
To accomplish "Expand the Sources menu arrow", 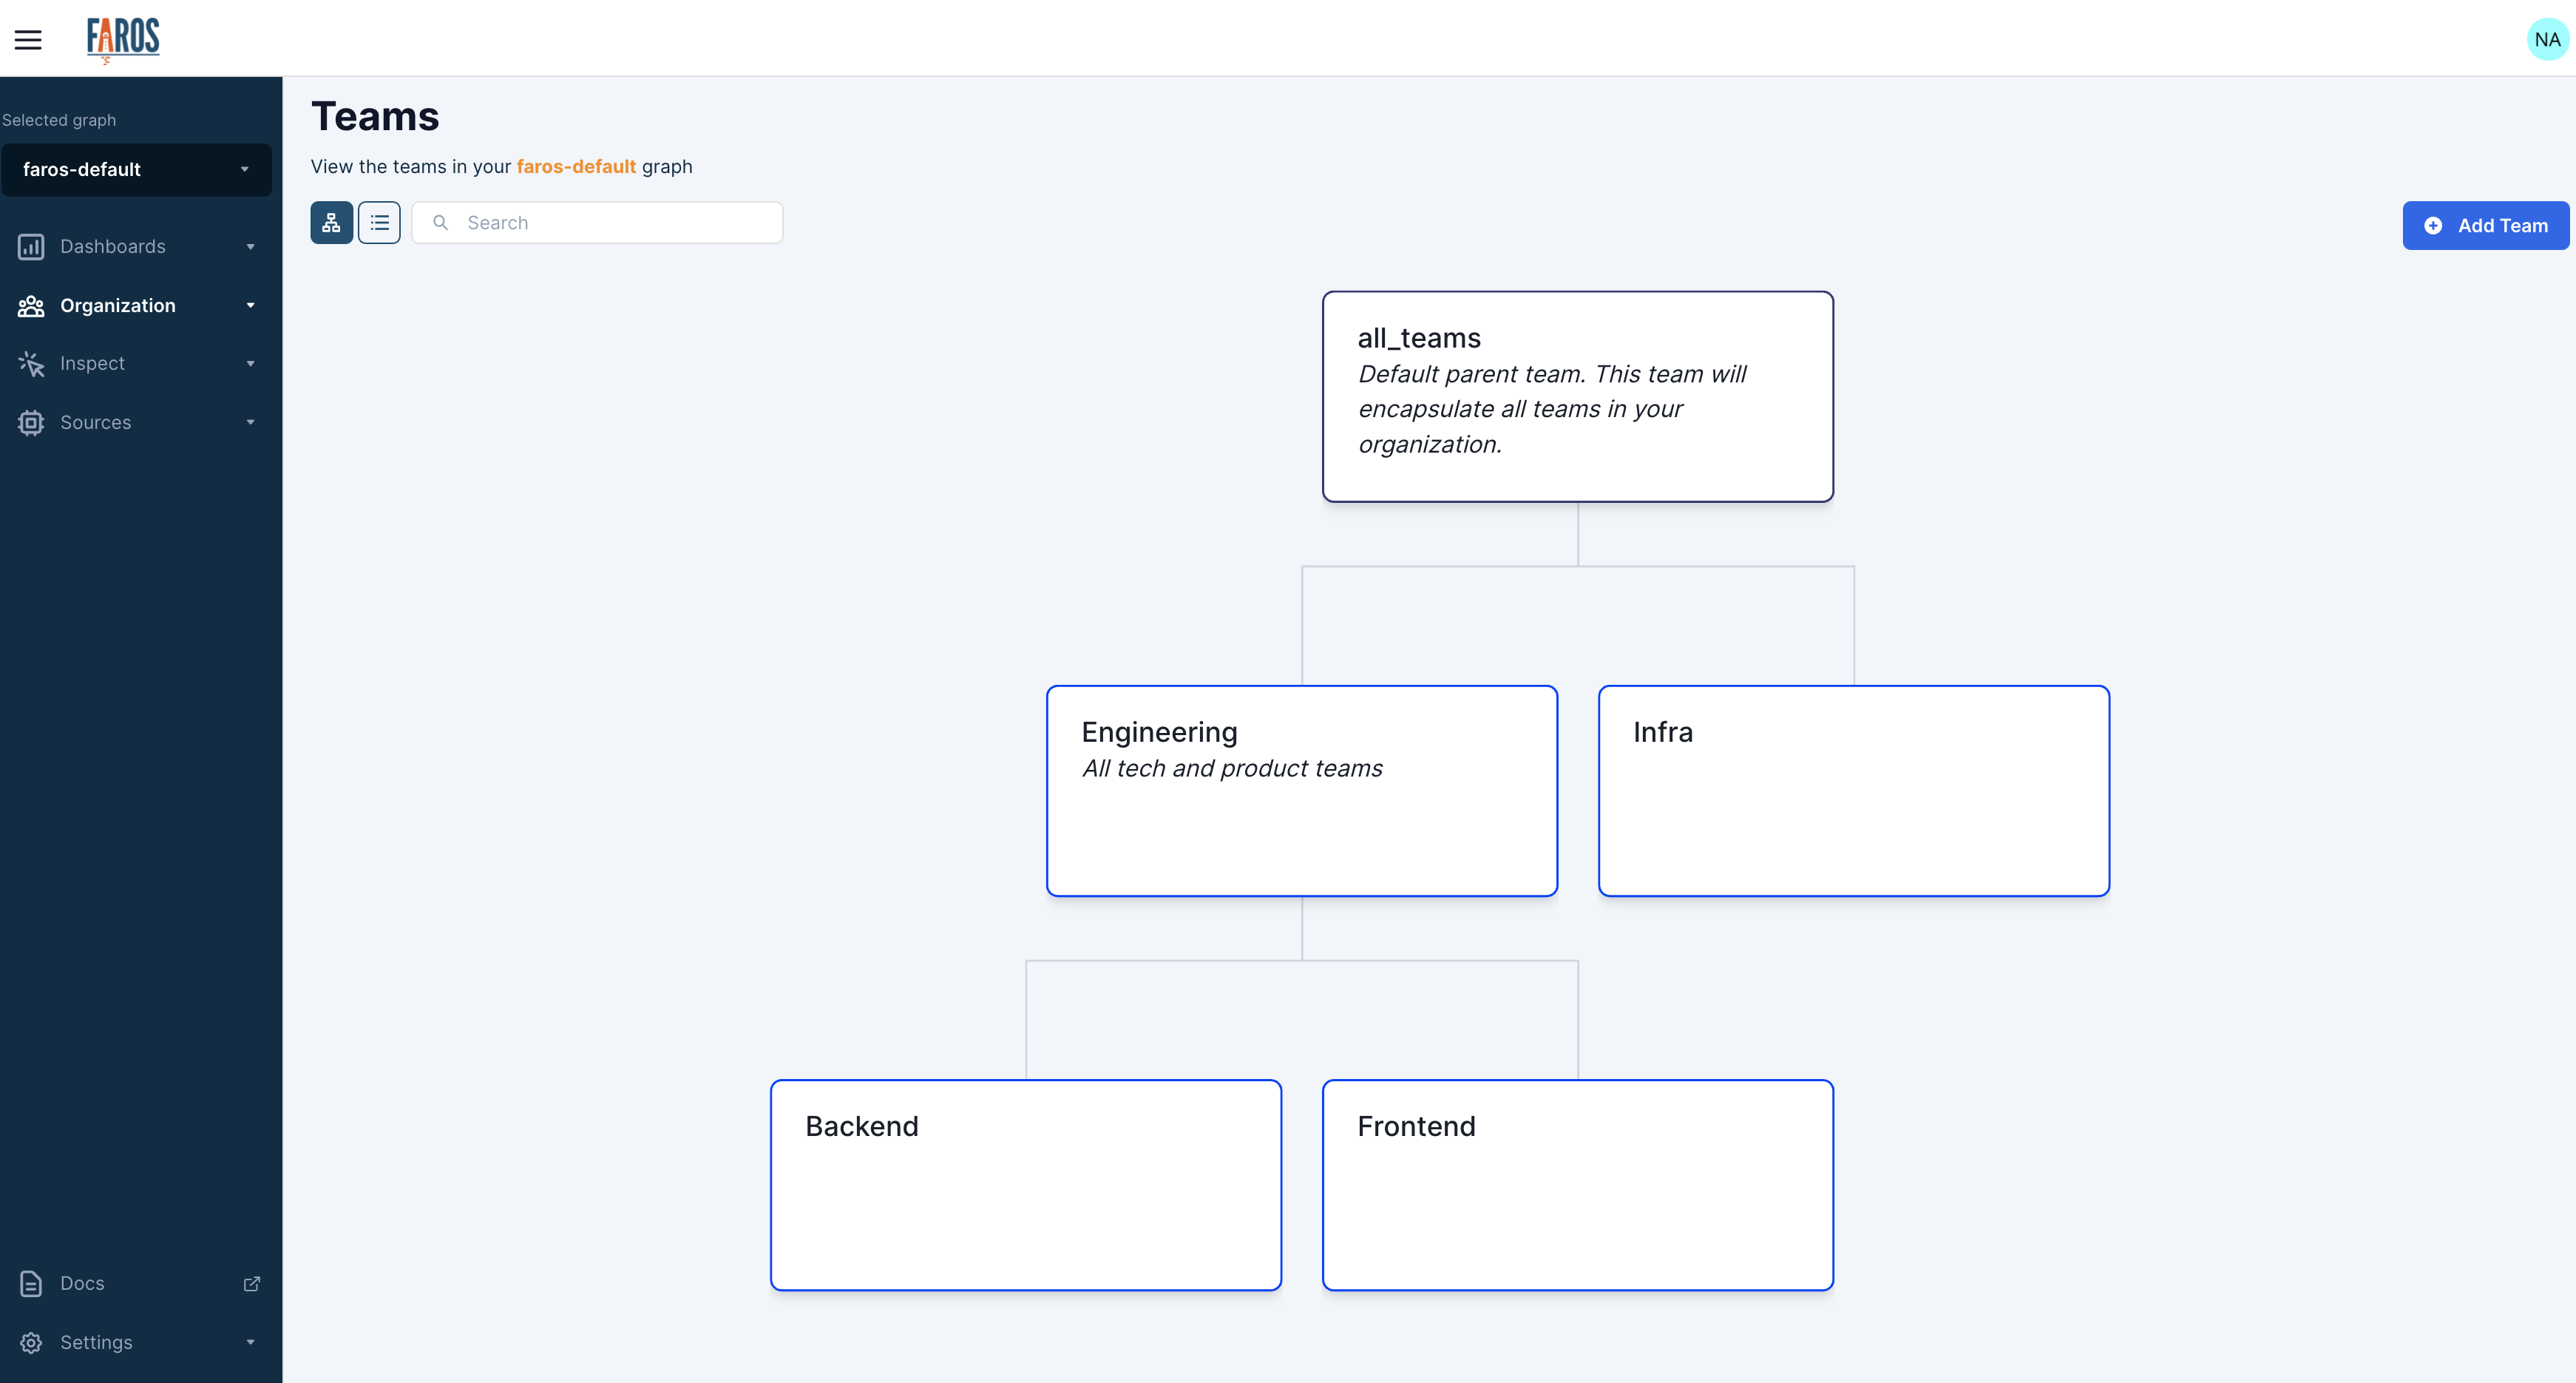I will [x=250, y=423].
